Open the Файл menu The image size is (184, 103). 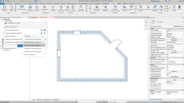(2, 4)
